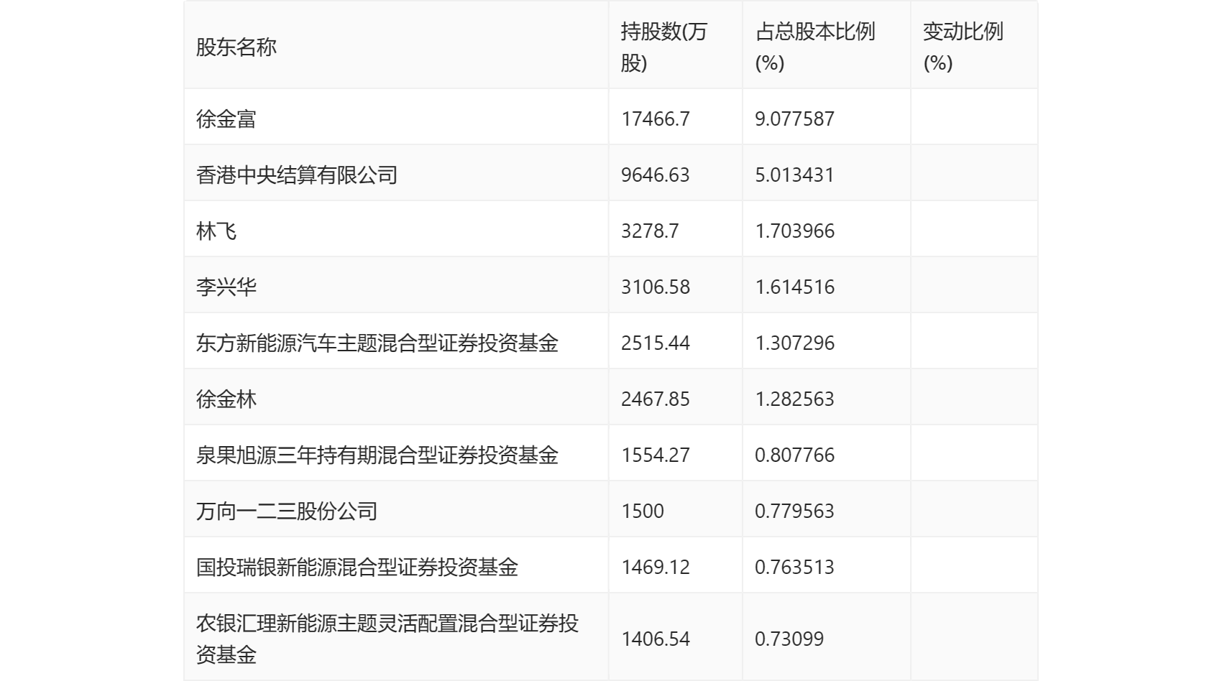Select shareholder name 林飞
Image resolution: width=1222 pixels, height=681 pixels.
(x=216, y=231)
